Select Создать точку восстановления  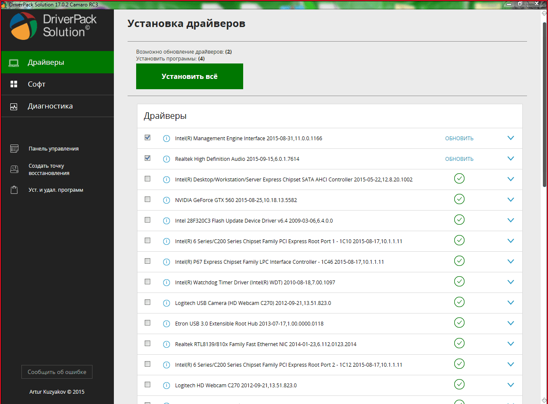coord(49,169)
